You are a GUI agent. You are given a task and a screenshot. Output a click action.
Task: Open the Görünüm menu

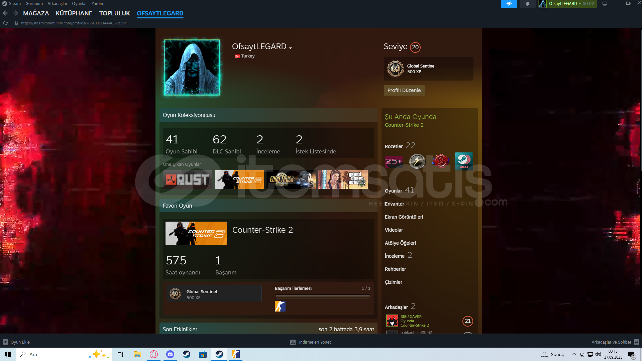[34, 4]
